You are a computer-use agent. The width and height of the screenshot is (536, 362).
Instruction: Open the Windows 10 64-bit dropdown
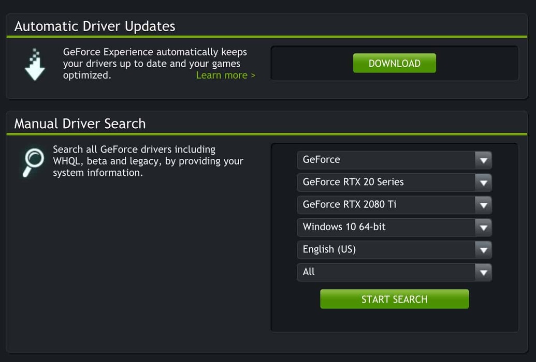tap(395, 227)
